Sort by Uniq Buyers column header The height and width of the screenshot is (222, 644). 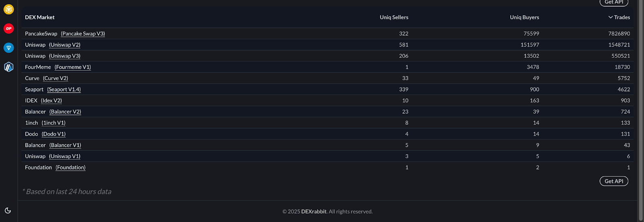point(524,17)
